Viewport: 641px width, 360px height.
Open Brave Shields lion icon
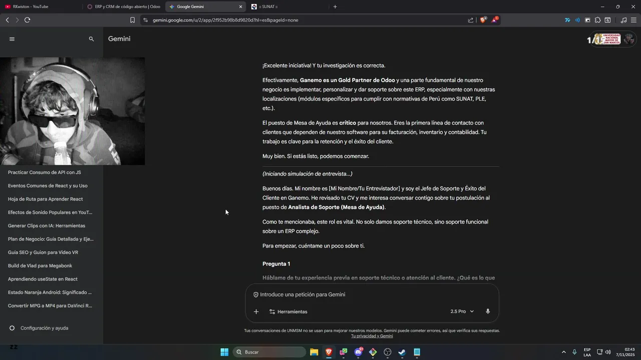tap(483, 20)
